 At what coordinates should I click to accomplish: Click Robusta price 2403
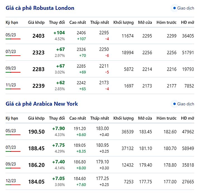(39, 36)
